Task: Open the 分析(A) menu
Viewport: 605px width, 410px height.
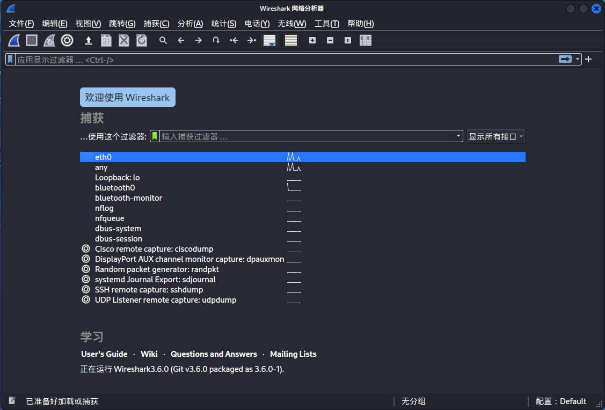Action: (190, 24)
